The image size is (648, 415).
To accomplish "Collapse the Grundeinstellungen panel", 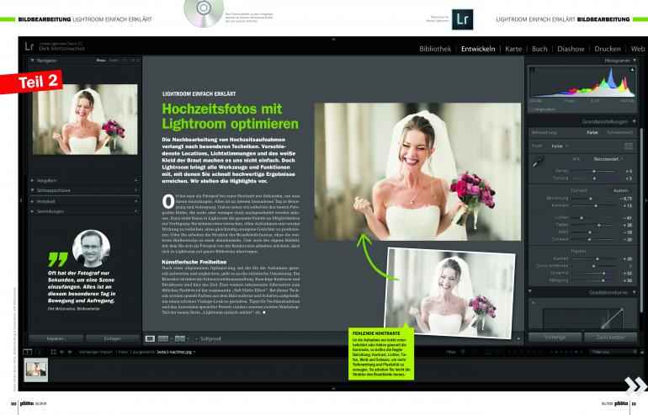I will [x=635, y=121].
